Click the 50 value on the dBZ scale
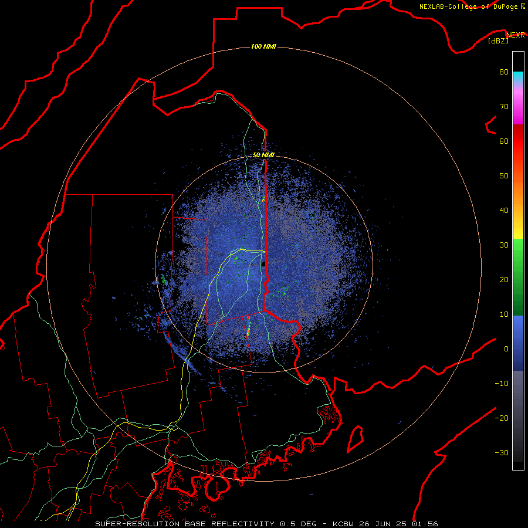 pos(504,176)
